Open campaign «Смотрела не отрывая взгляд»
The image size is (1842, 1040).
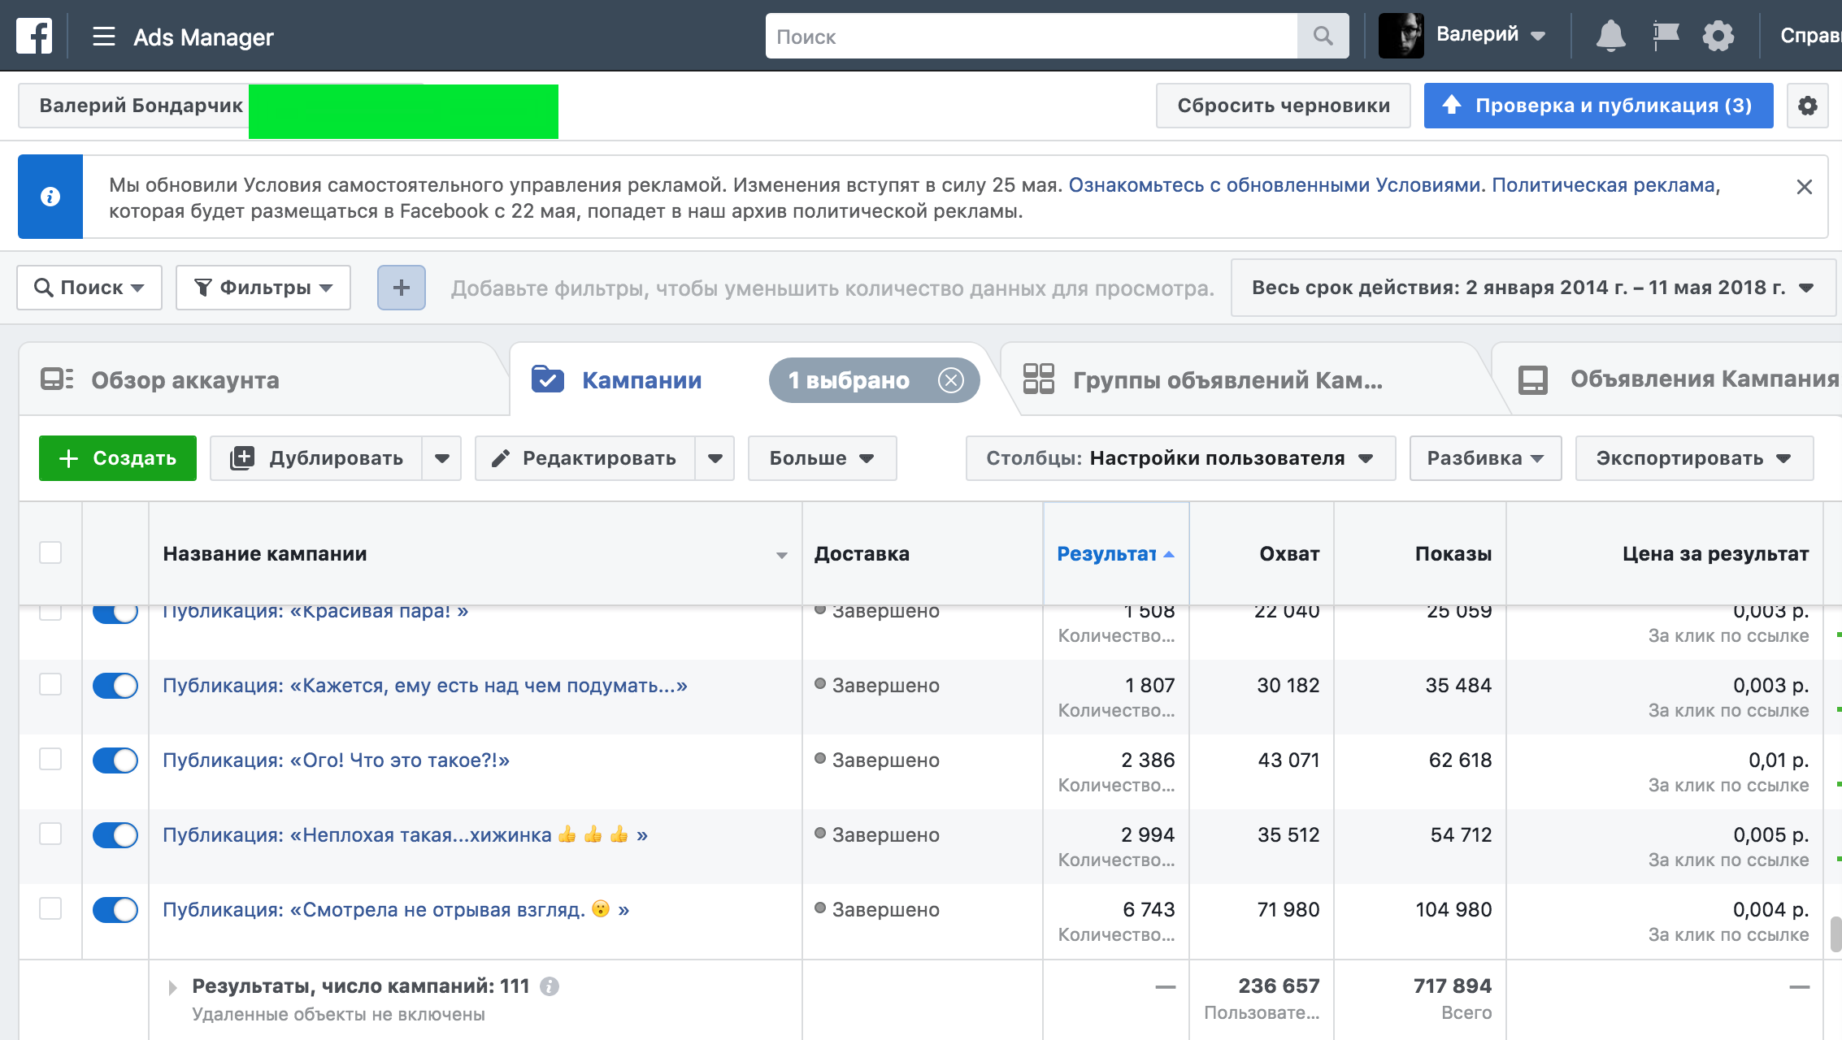tap(396, 910)
